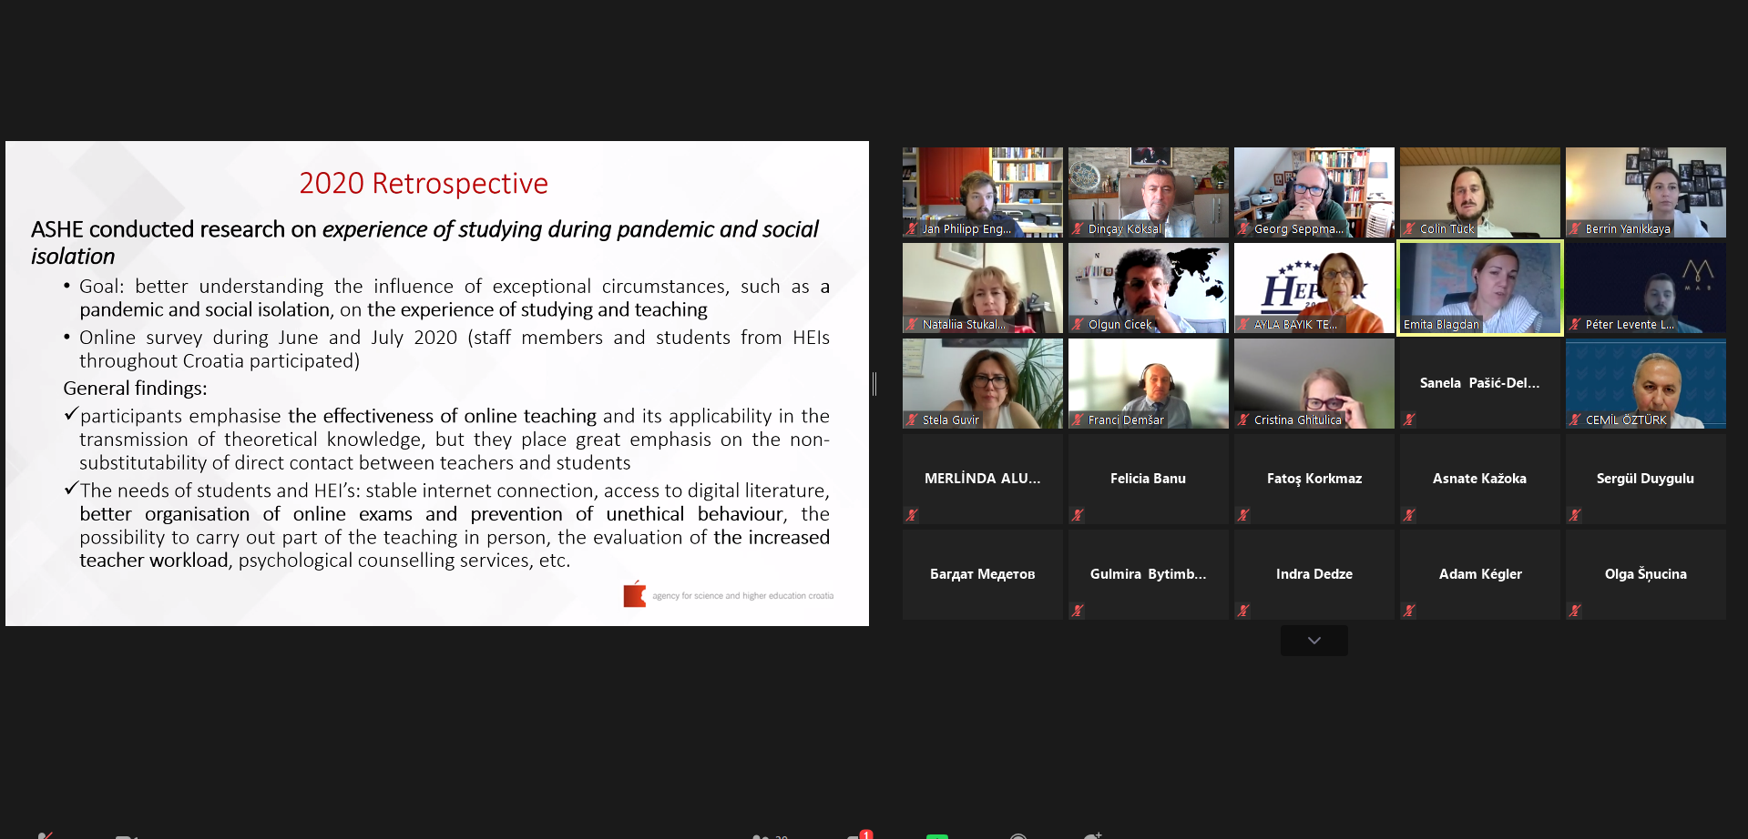
Task: Click the "2020 Retrospective" slide title
Action: 424,184
